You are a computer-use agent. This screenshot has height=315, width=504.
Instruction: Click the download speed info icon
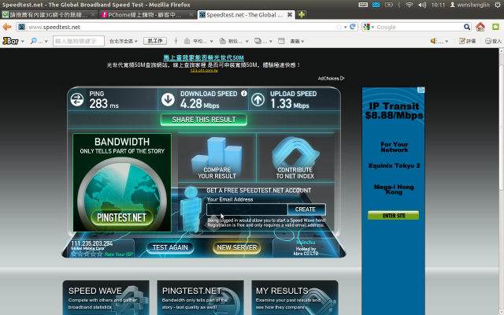tap(244, 94)
